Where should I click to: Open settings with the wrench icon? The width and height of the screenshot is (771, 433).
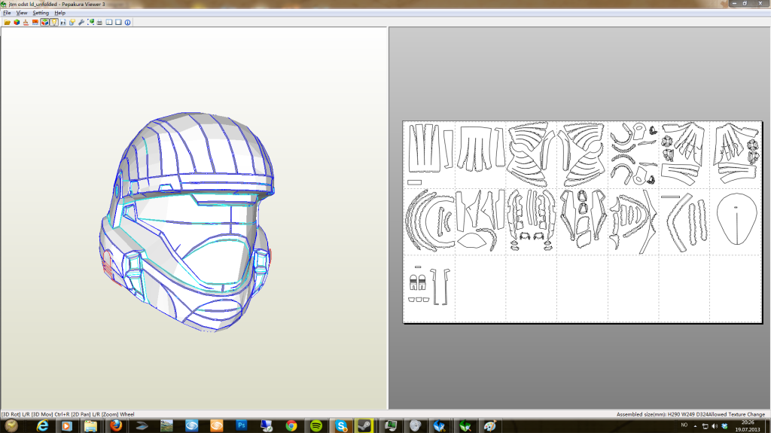tap(81, 22)
